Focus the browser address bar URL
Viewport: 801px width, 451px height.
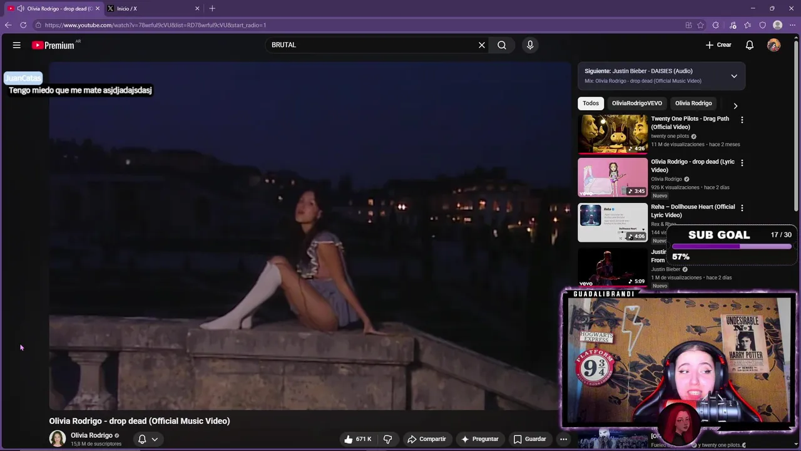155,25
